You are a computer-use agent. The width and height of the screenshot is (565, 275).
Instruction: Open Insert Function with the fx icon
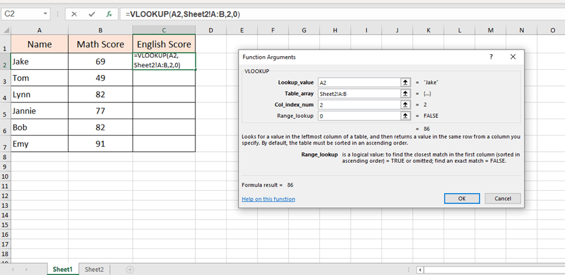(109, 14)
